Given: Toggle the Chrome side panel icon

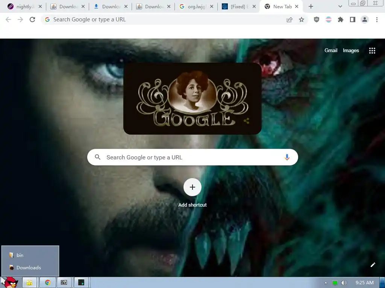Looking at the screenshot, I should point(353,19).
